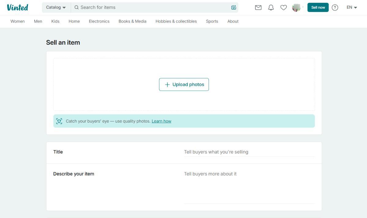Click the user profile avatar
The height and width of the screenshot is (218, 367).
click(x=296, y=7)
